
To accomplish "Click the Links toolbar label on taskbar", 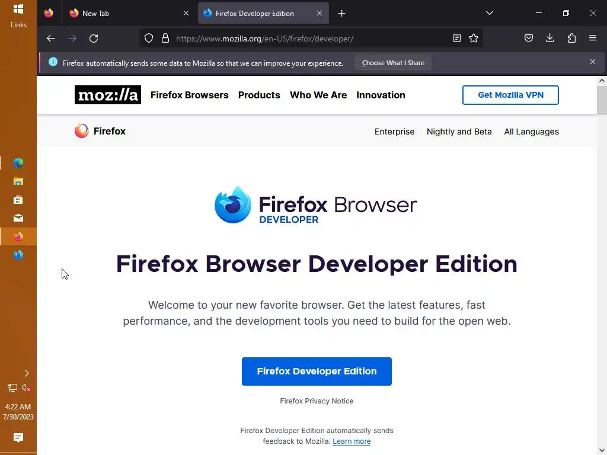I will coord(18,25).
